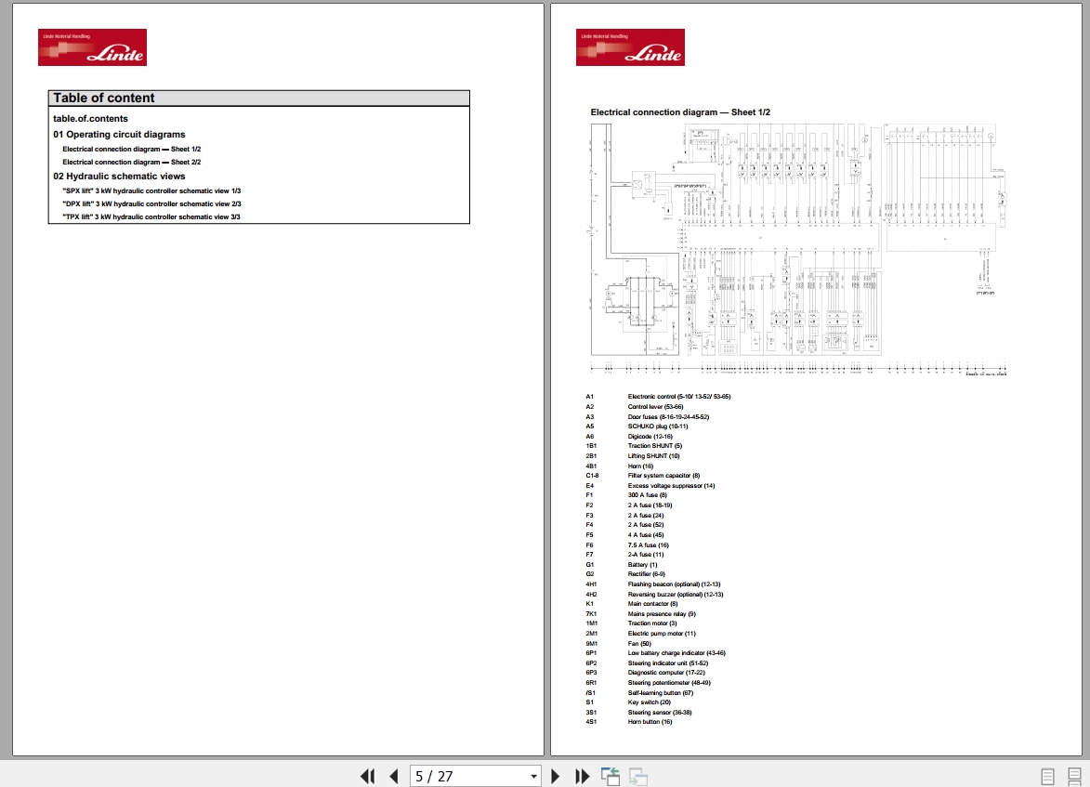
Task: Select the 'Rectifier (6-9)' line
Action: point(647,574)
